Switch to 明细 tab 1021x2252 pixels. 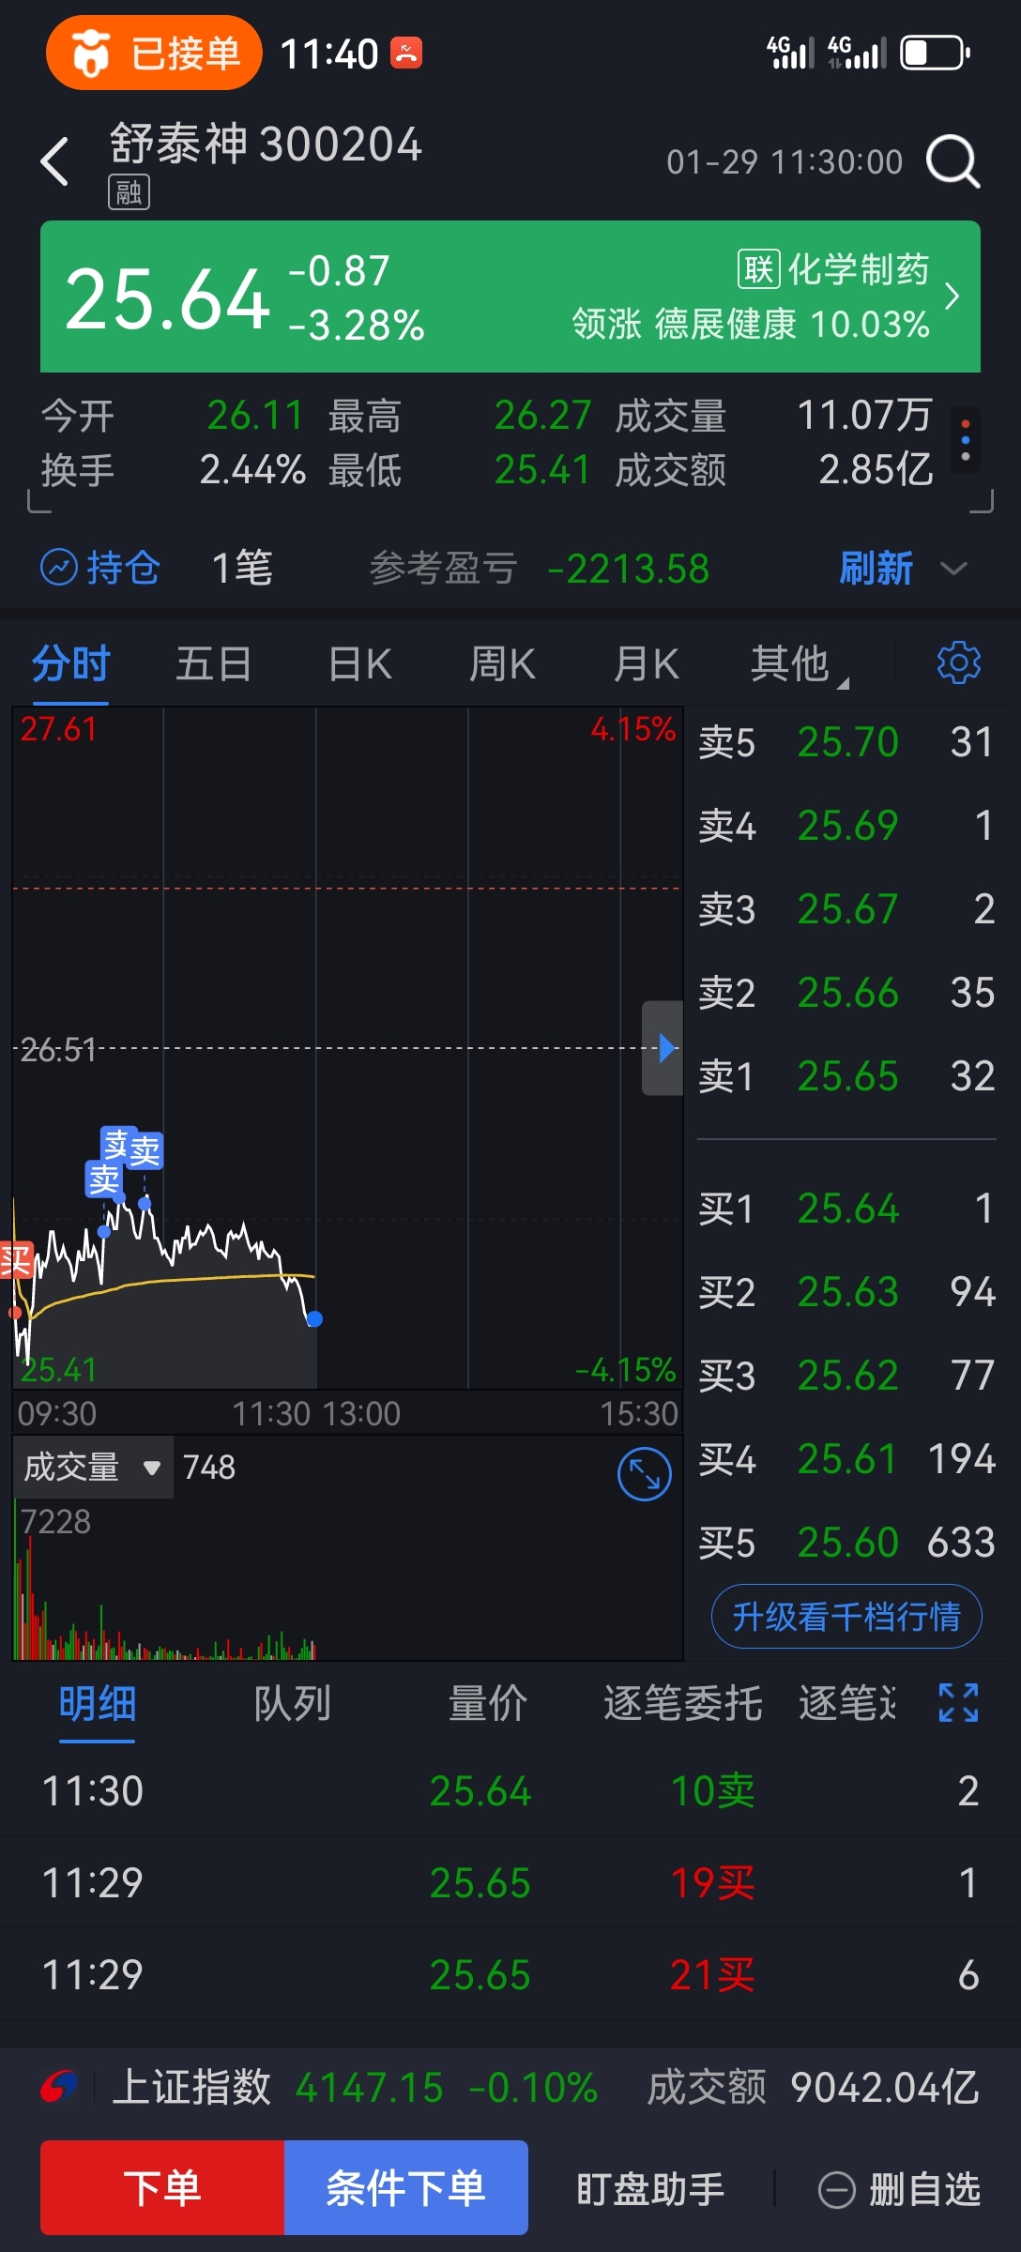[98, 1704]
